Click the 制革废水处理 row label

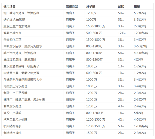[x=12, y=106]
